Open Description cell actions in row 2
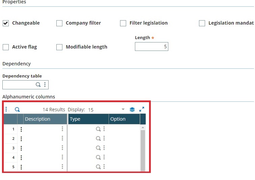 pyautogui.click(x=62, y=139)
